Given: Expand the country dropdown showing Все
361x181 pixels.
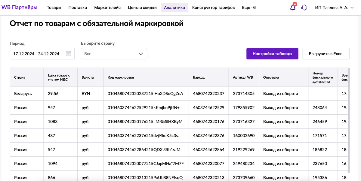Looking at the screenshot, I should point(114,53).
